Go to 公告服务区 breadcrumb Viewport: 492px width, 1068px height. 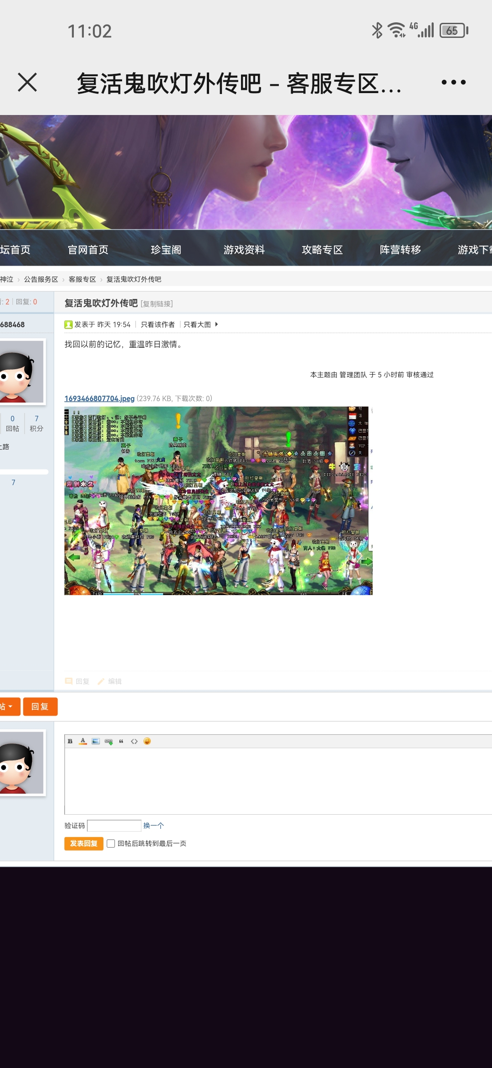(41, 279)
